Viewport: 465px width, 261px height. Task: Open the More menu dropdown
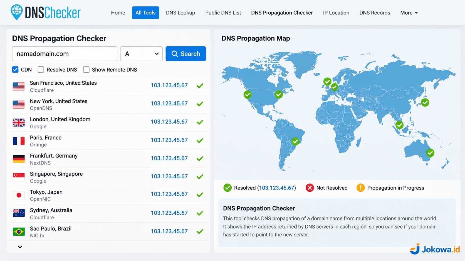coord(409,13)
